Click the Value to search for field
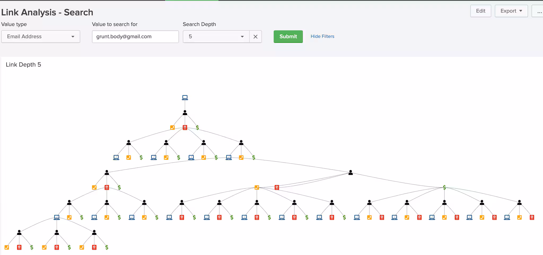The height and width of the screenshot is (255, 543). pos(135,37)
